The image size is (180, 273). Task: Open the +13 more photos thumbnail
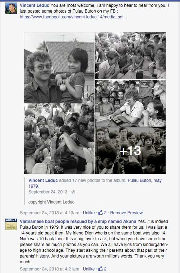[130, 151]
